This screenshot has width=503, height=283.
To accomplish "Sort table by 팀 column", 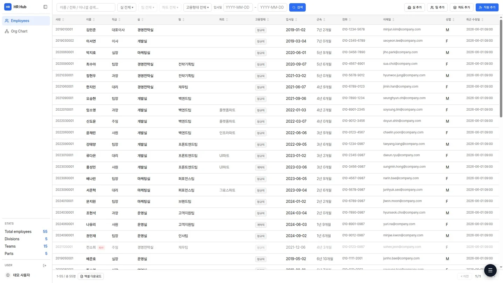I will click(181, 20).
